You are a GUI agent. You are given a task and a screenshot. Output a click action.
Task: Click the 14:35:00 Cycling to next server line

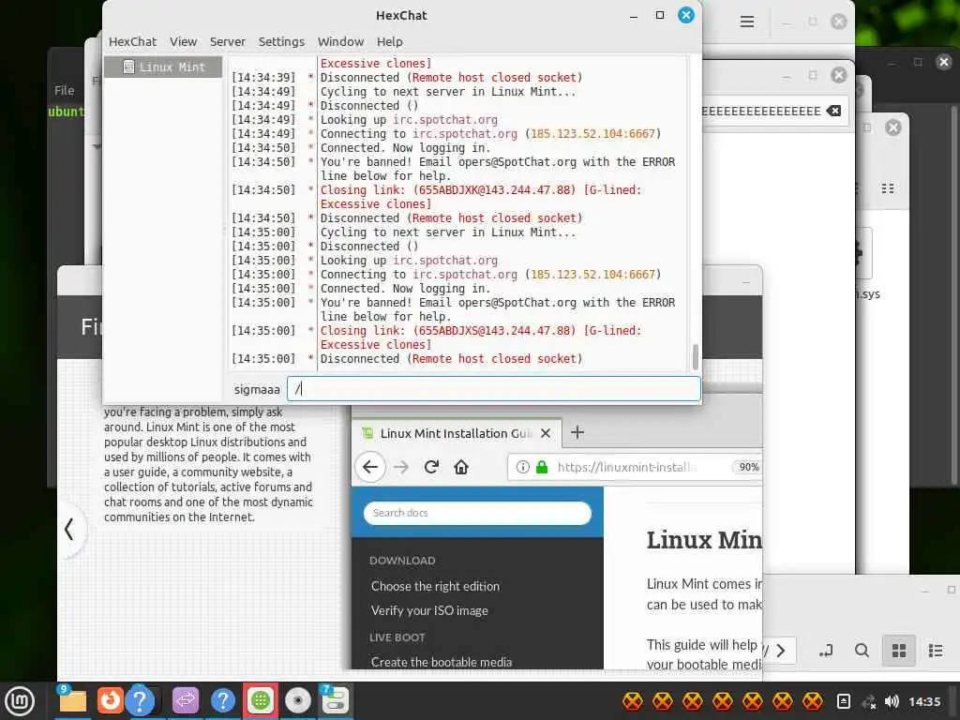click(447, 232)
